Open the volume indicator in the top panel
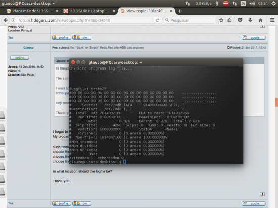The width and height of the screenshot is (278, 208). 252,3
